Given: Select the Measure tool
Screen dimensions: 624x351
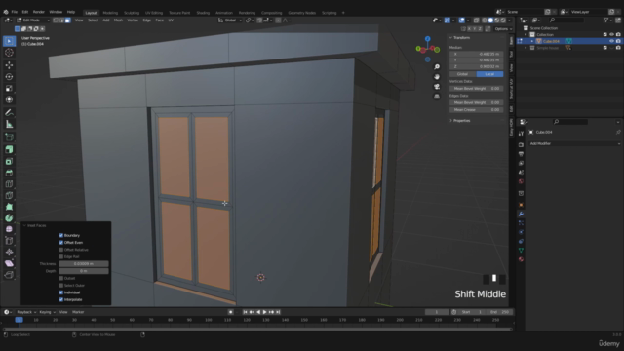Looking at the screenshot, I should (9, 125).
